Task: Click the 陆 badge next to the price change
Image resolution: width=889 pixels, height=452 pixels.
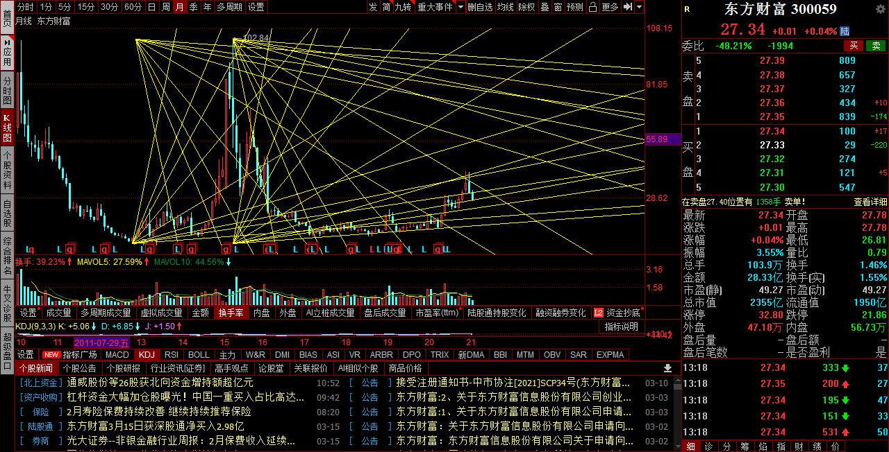Action: point(845,31)
